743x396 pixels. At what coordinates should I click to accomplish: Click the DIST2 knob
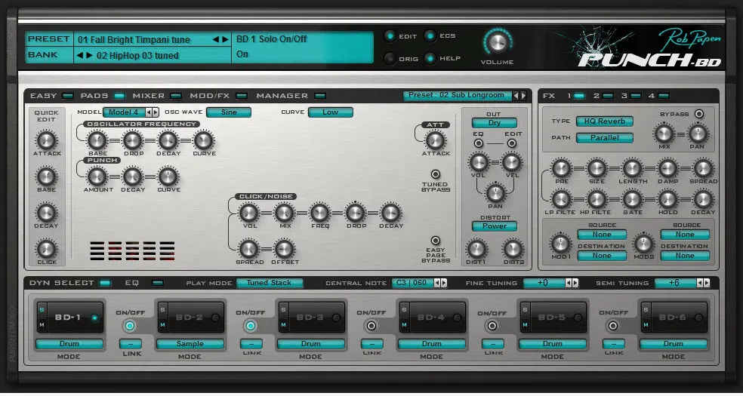pos(513,249)
